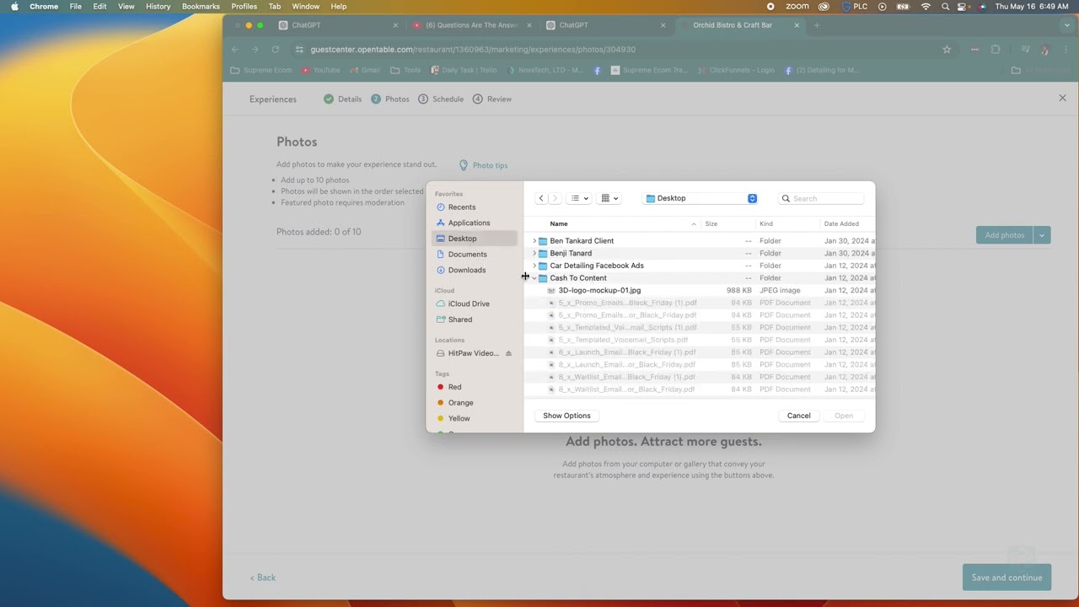Image resolution: width=1079 pixels, height=607 pixels.
Task: Expand the Ben Tankard Client folder
Action: tap(534, 241)
